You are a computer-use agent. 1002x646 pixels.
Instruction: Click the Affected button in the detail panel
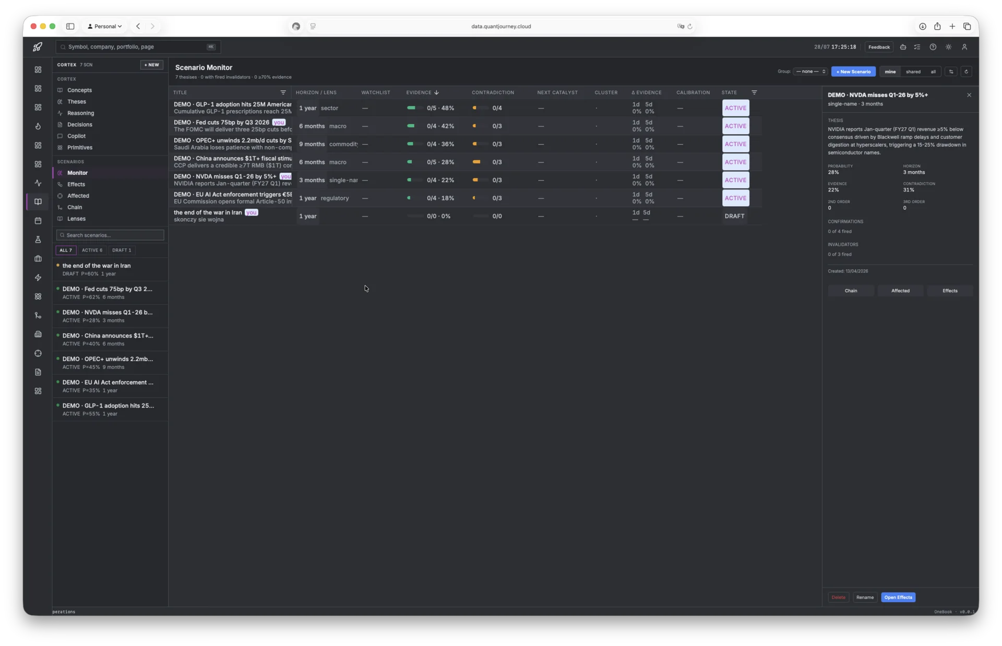900,291
